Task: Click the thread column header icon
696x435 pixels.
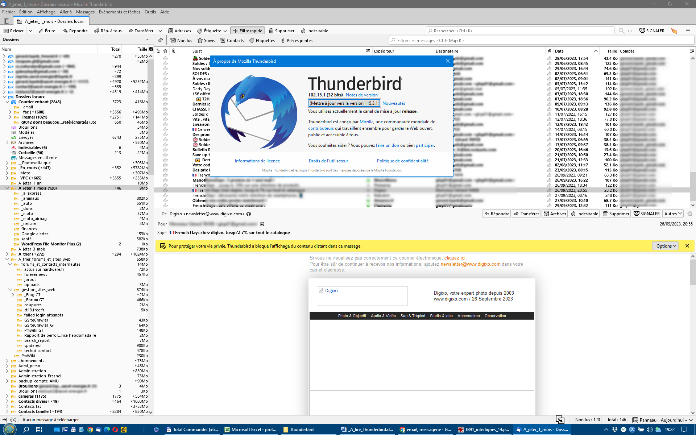Action: [158, 51]
